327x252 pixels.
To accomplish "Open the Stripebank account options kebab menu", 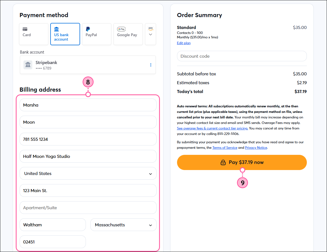I will [151, 65].
